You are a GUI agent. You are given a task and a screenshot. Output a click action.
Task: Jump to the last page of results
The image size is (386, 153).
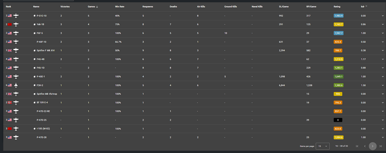(x=380, y=146)
